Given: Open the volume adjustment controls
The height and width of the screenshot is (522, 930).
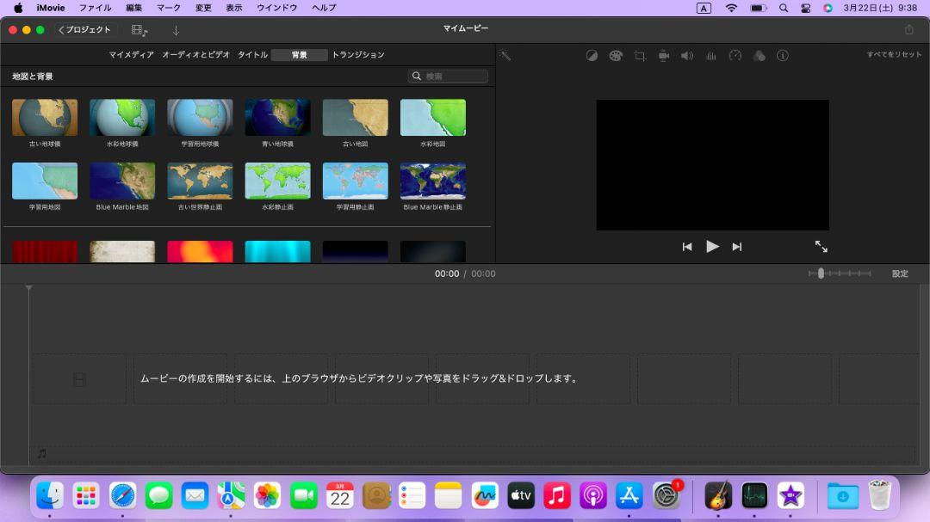Looking at the screenshot, I should click(x=687, y=56).
